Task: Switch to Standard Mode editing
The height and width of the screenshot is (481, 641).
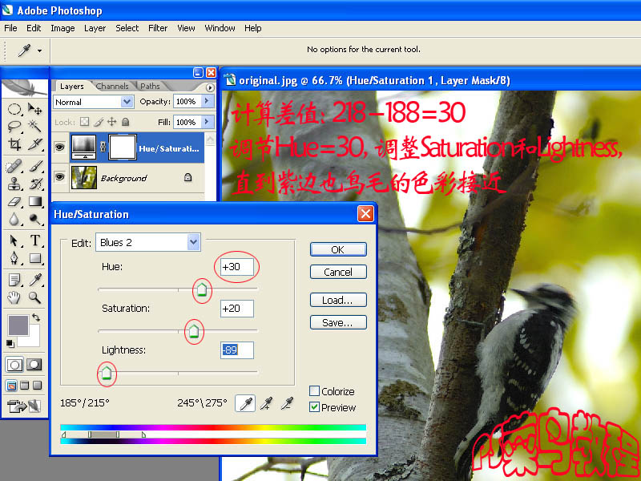Action: point(14,365)
